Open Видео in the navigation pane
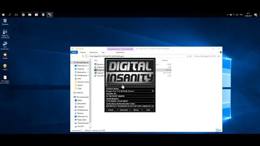This screenshot has height=146, width=260. pos(78,100)
